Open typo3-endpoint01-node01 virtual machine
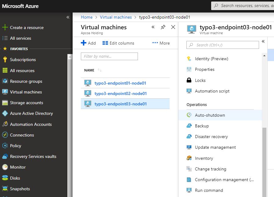274x197 pixels. point(120,83)
